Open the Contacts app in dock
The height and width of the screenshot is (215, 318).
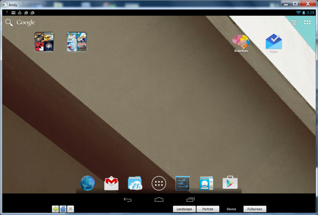206,183
